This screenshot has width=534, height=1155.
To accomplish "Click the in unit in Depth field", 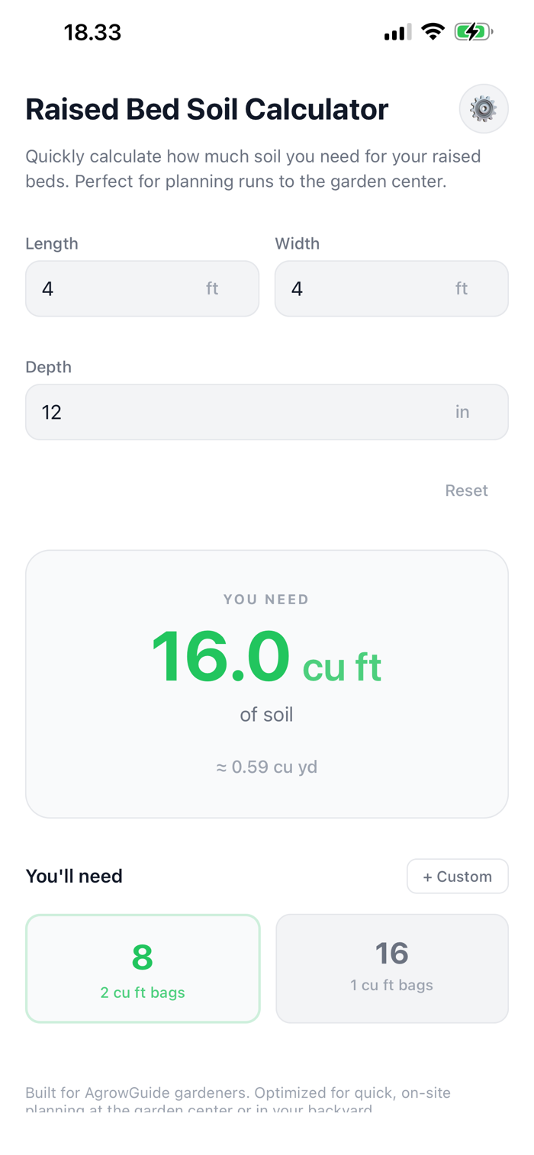I will (x=462, y=412).
